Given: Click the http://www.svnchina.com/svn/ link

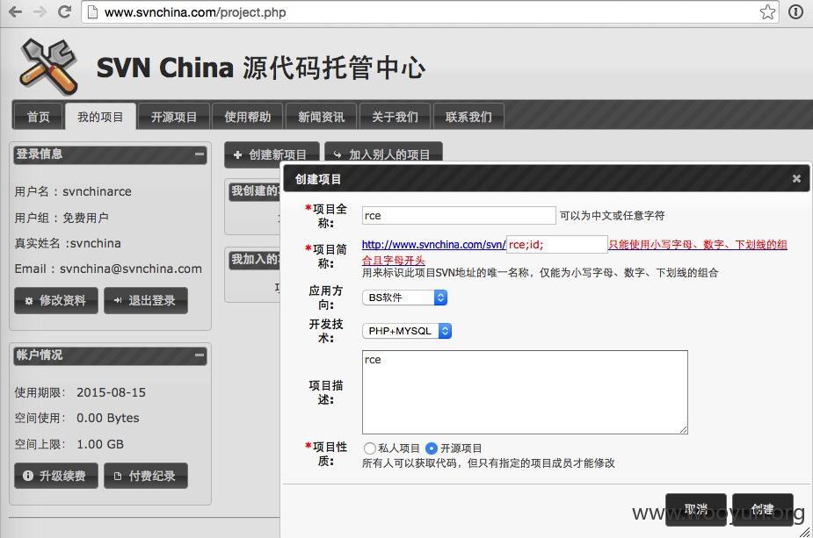Looking at the screenshot, I should coord(433,244).
